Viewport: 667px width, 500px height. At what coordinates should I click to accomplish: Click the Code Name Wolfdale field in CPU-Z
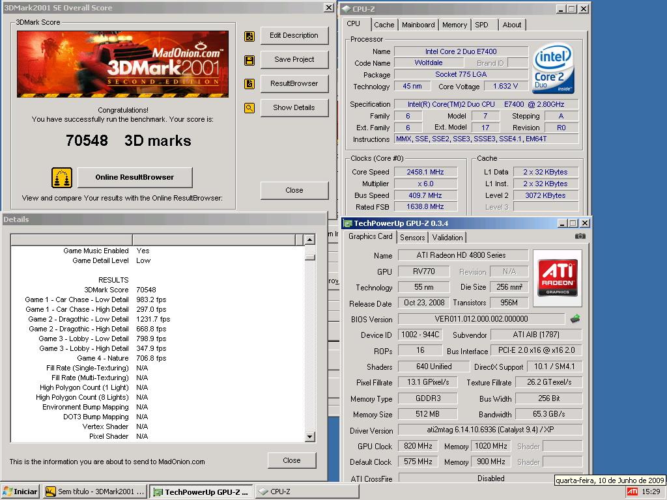coord(429,63)
